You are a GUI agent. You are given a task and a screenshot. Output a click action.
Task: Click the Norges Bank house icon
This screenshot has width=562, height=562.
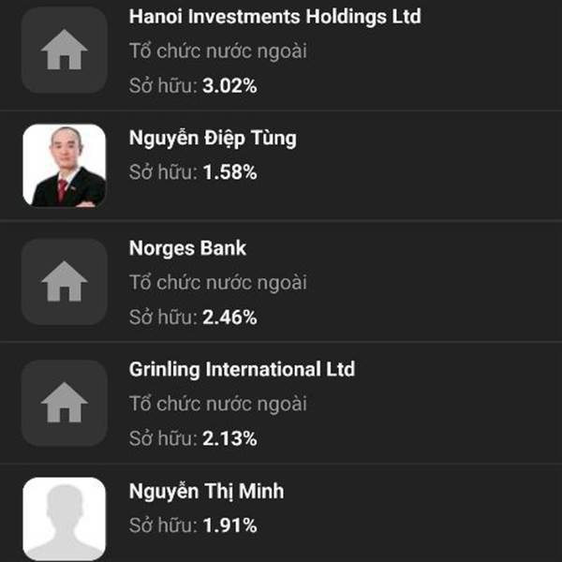click(x=65, y=282)
